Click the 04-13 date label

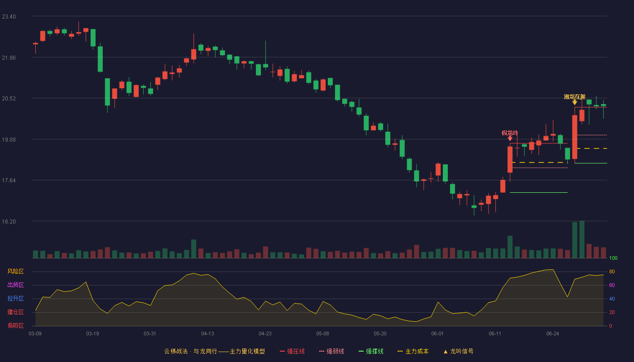coord(207,333)
